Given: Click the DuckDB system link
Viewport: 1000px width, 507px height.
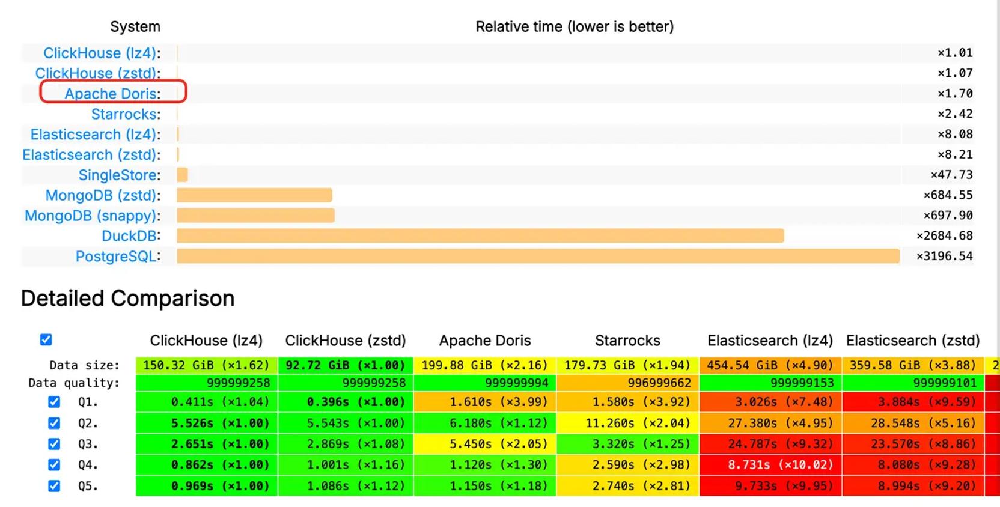Looking at the screenshot, I should (129, 236).
